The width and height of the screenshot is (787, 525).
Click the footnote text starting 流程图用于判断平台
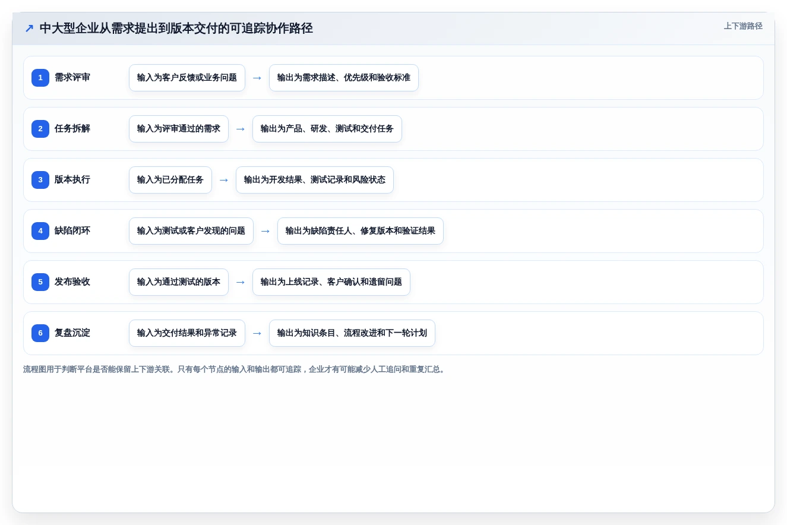click(235, 369)
